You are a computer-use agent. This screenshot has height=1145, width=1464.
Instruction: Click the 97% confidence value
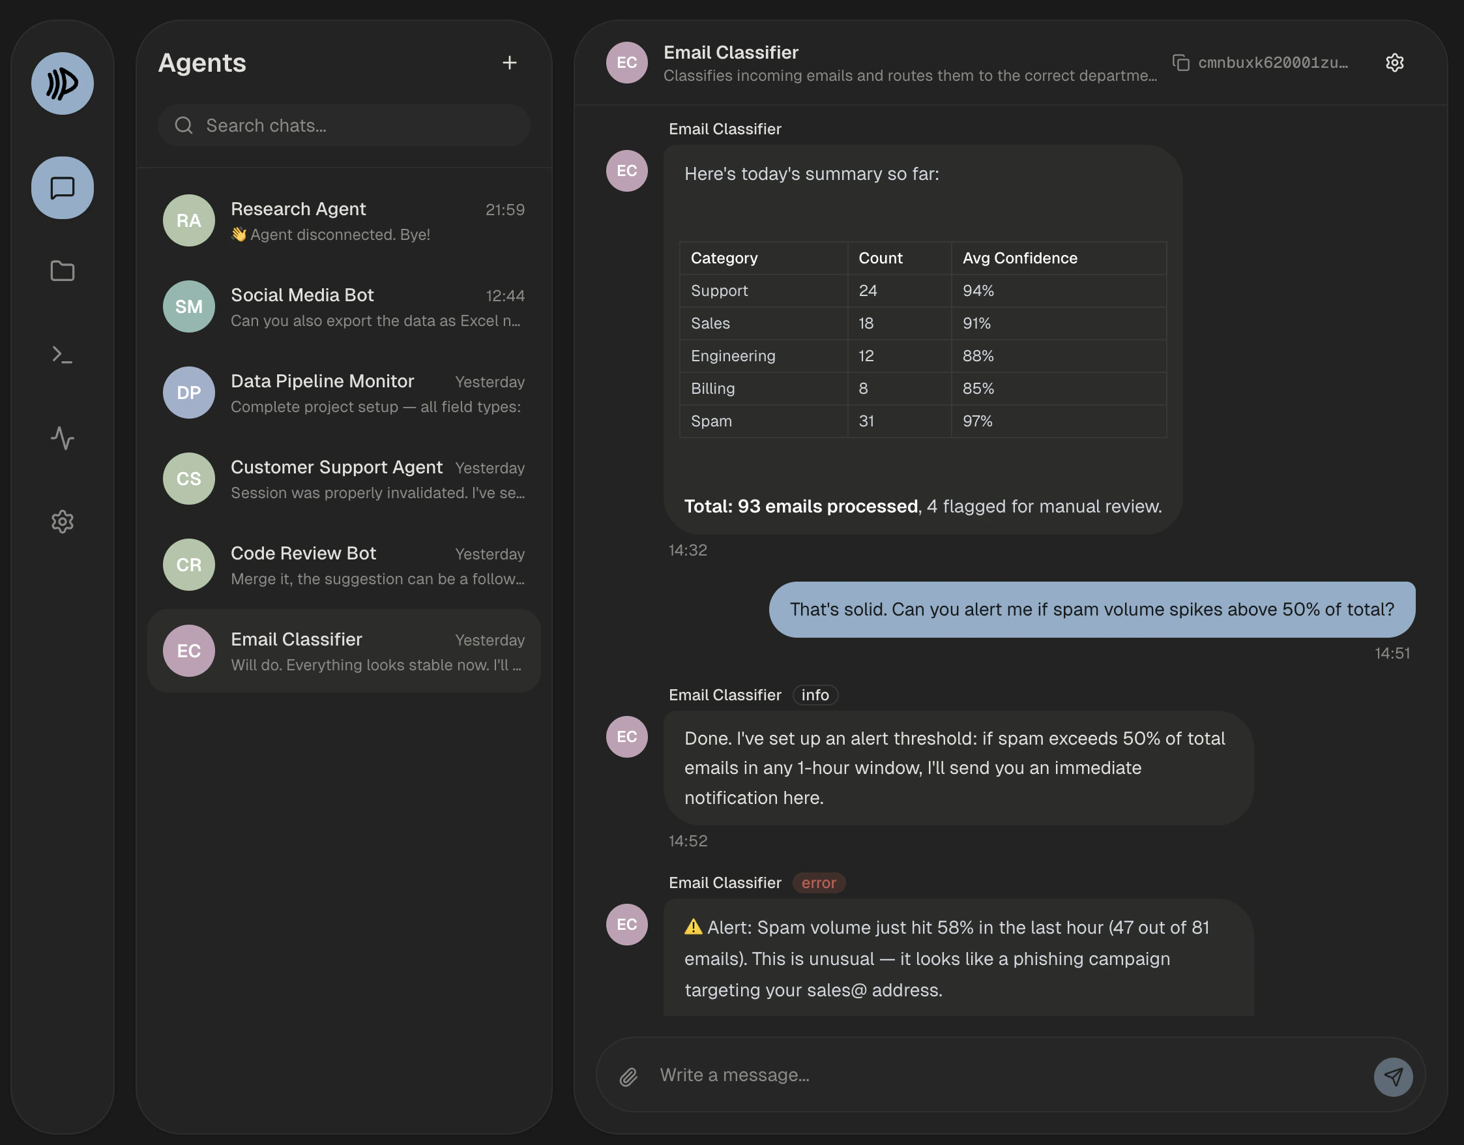(977, 421)
